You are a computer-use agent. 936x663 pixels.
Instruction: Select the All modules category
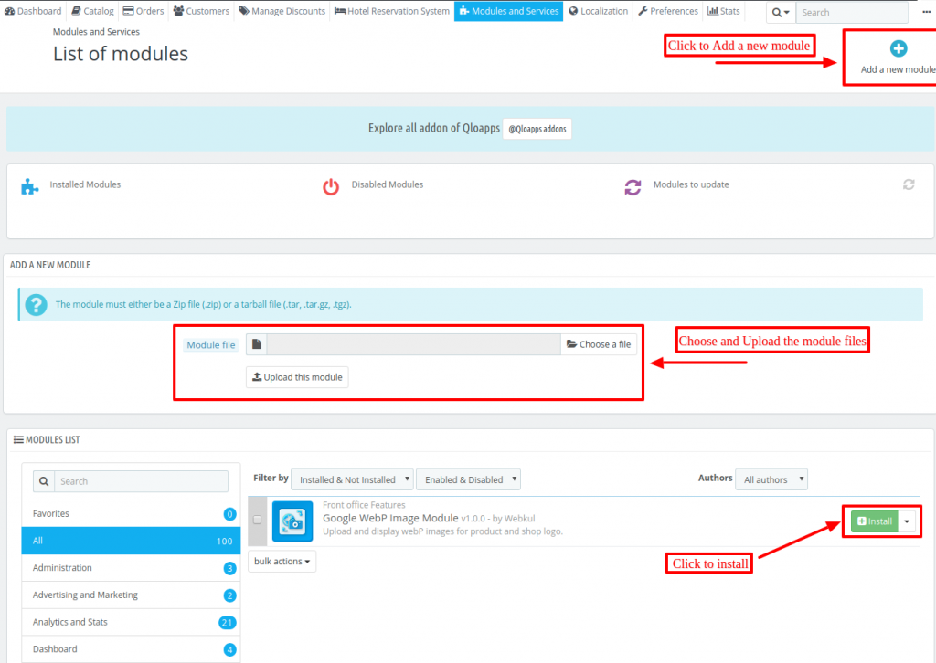point(131,541)
